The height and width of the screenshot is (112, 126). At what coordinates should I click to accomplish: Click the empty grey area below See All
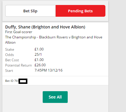pos(55,108)
